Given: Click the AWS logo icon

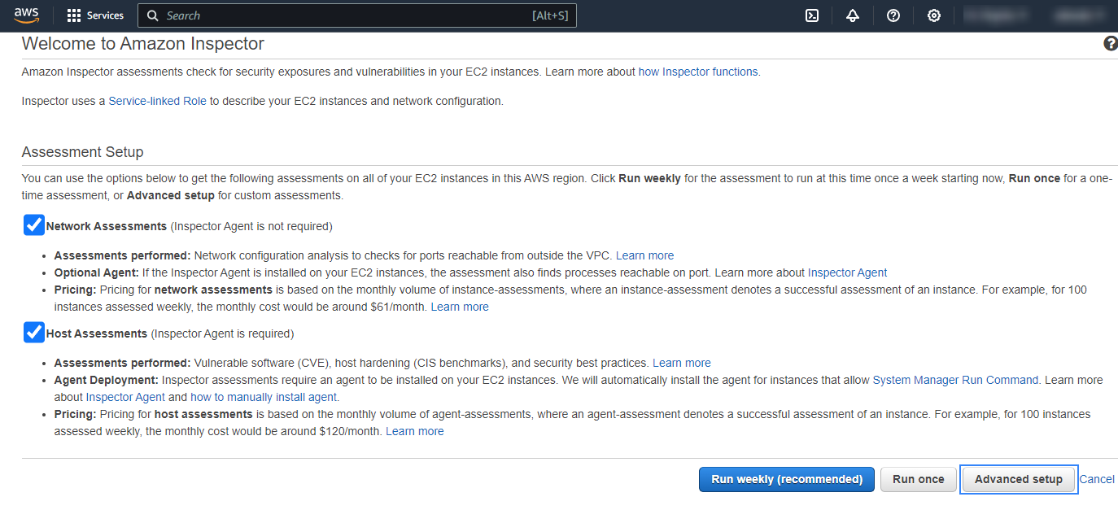Looking at the screenshot, I should (x=26, y=15).
